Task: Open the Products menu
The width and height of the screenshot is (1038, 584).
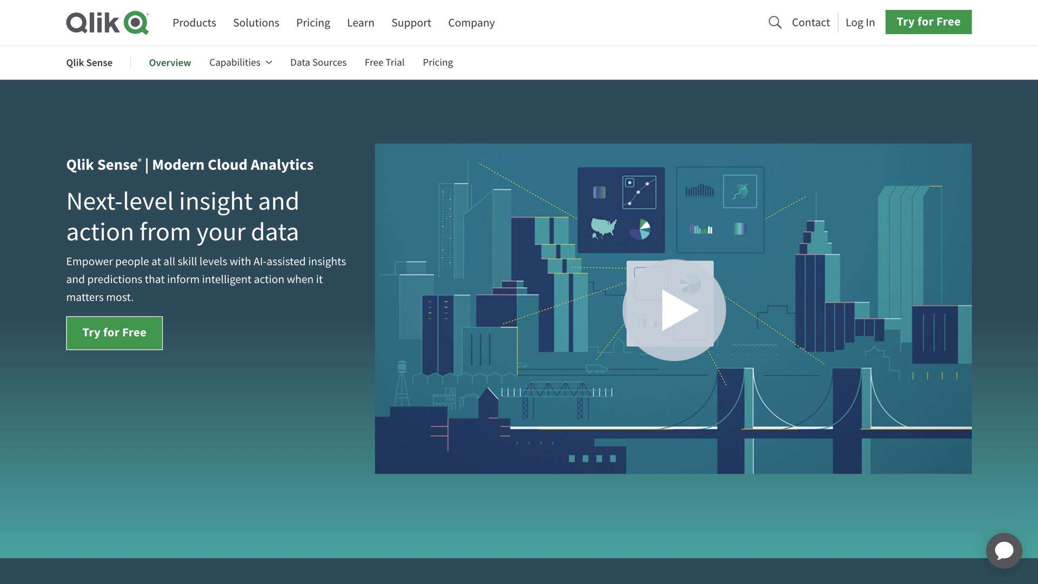Action: pos(194,23)
